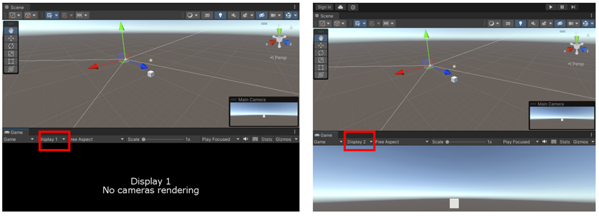
Task: Toggle scene lighting bulb in left Scene view
Action: 220,15
